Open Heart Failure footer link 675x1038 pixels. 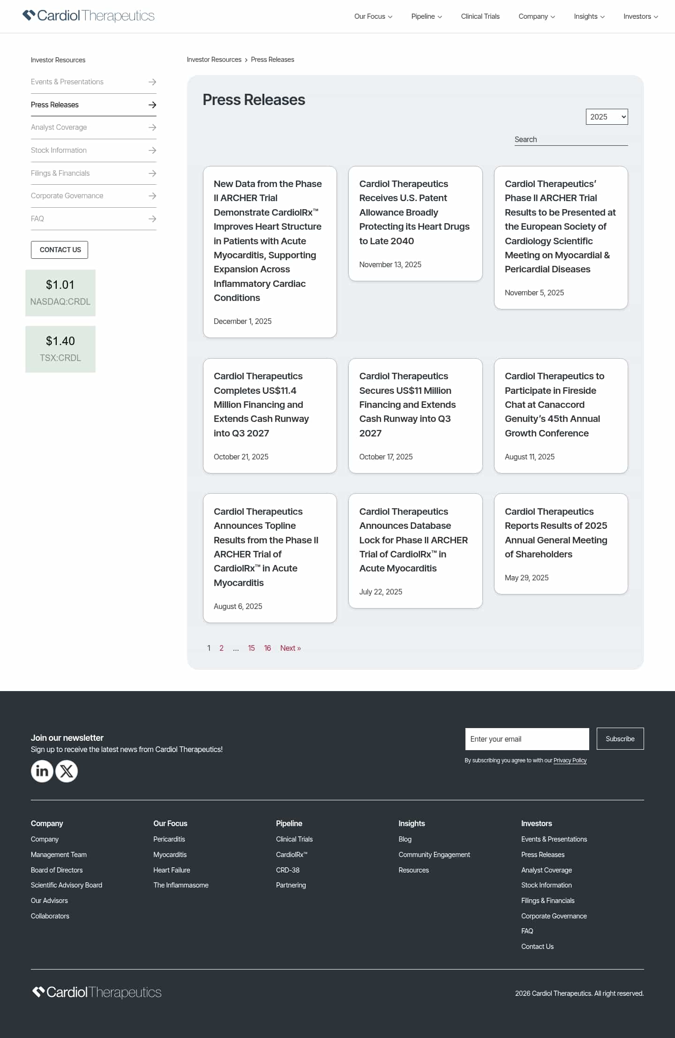(x=172, y=870)
